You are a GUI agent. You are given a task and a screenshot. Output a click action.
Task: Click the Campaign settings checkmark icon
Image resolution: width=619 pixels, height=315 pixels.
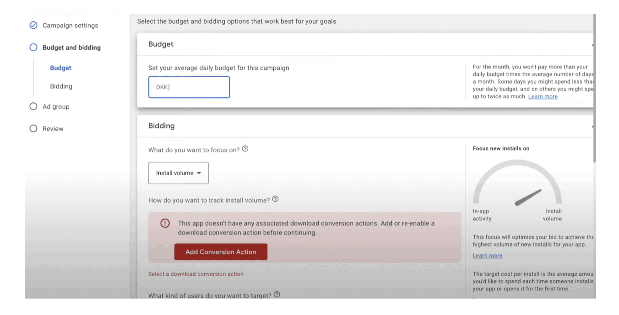(x=33, y=26)
